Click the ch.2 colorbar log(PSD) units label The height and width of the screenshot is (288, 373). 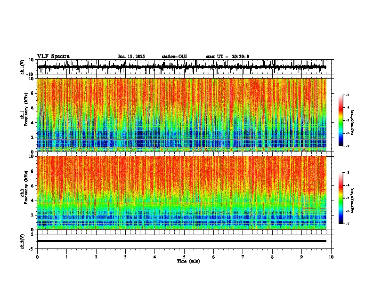coord(353,200)
